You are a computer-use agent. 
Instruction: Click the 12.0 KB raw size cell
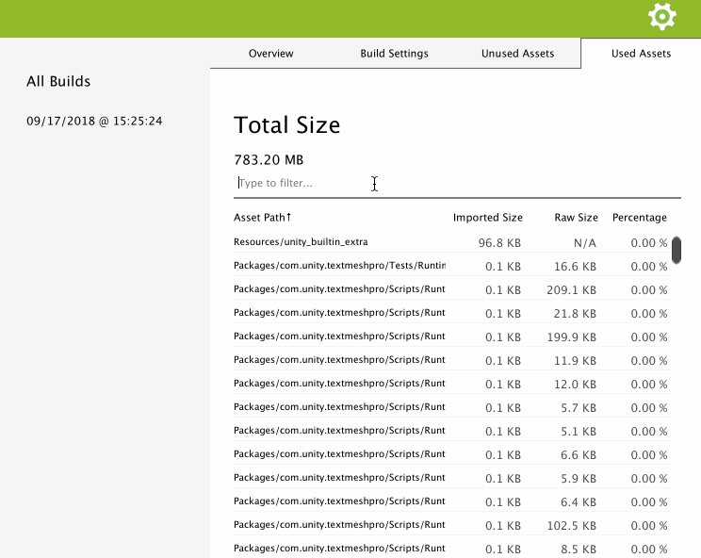tap(575, 385)
